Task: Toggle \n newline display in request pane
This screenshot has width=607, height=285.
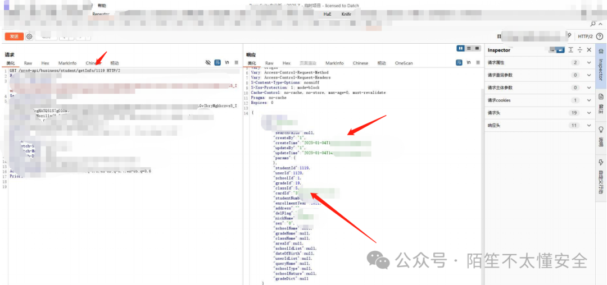Action: coord(227,63)
